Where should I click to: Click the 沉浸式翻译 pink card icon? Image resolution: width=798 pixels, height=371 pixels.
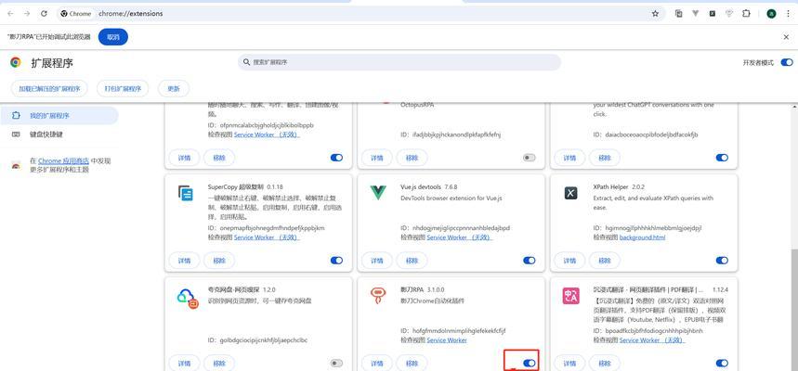[x=570, y=296]
